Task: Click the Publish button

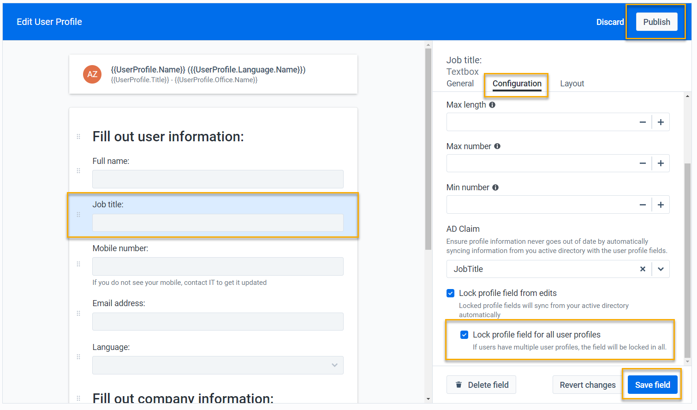Action: pyautogui.click(x=657, y=22)
